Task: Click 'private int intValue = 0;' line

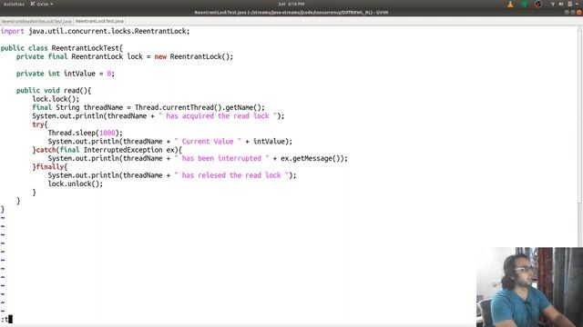Action: [x=66, y=74]
